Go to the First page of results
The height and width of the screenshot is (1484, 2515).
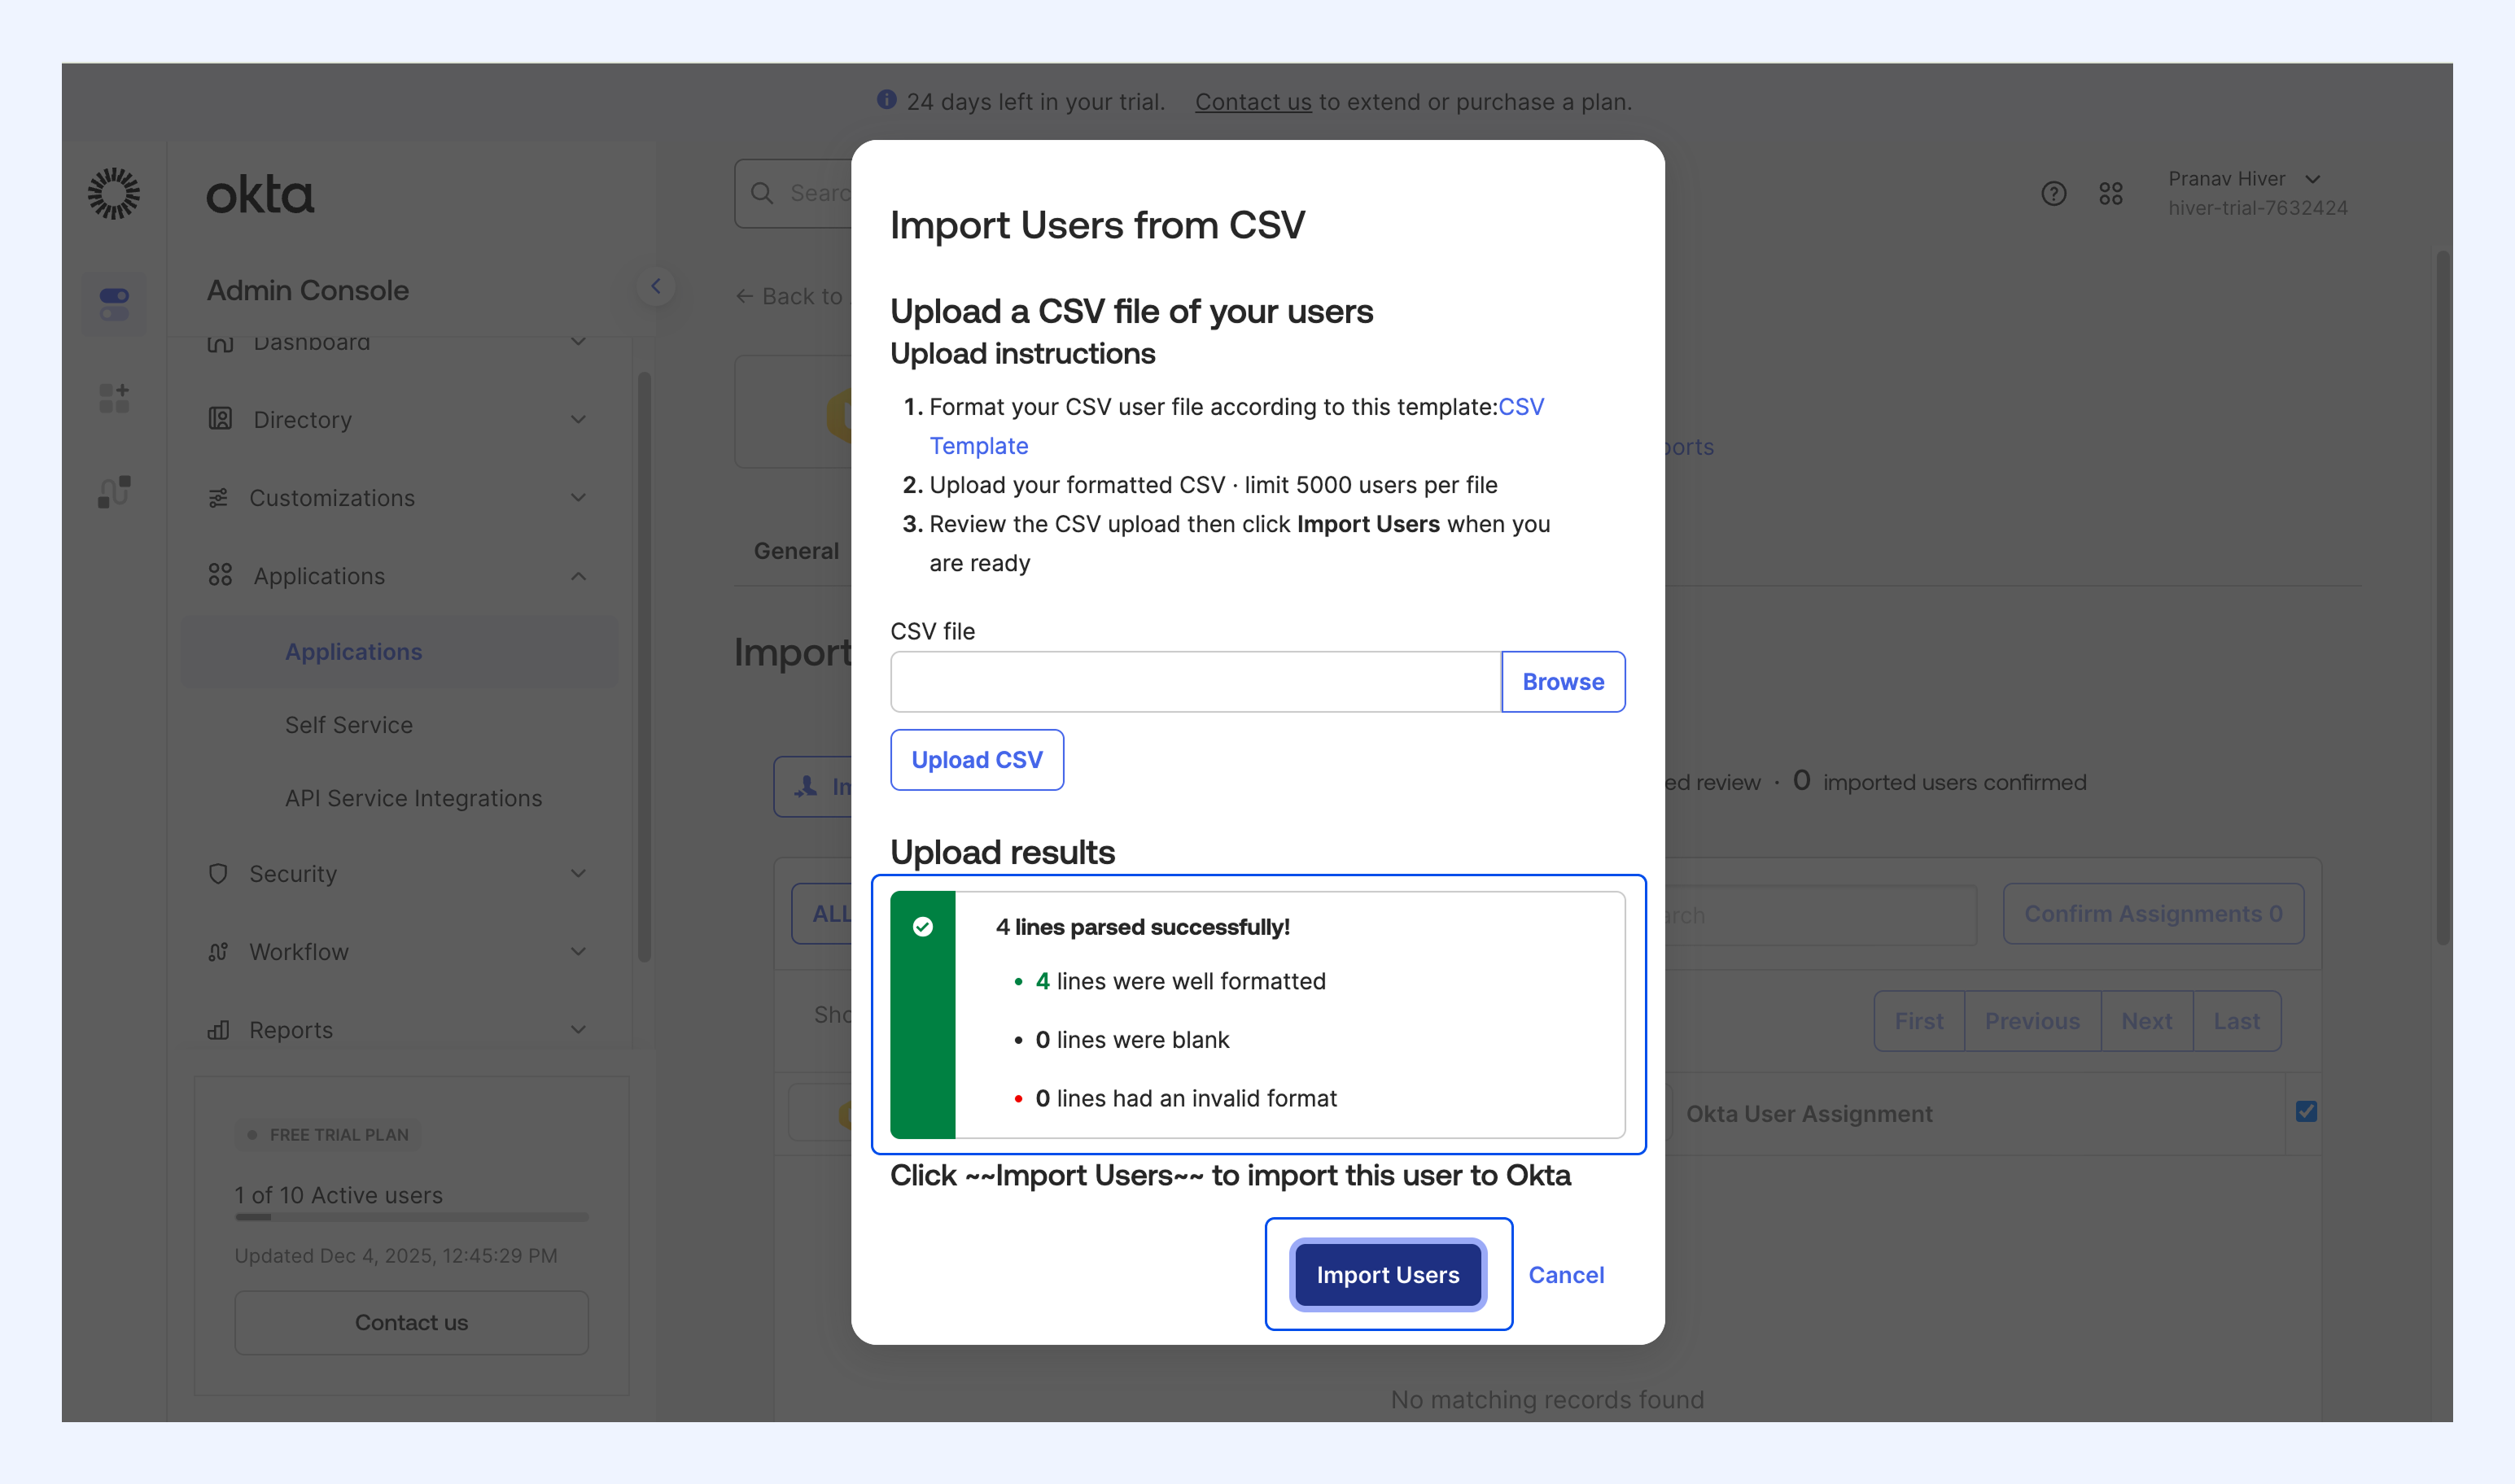click(x=1918, y=1021)
